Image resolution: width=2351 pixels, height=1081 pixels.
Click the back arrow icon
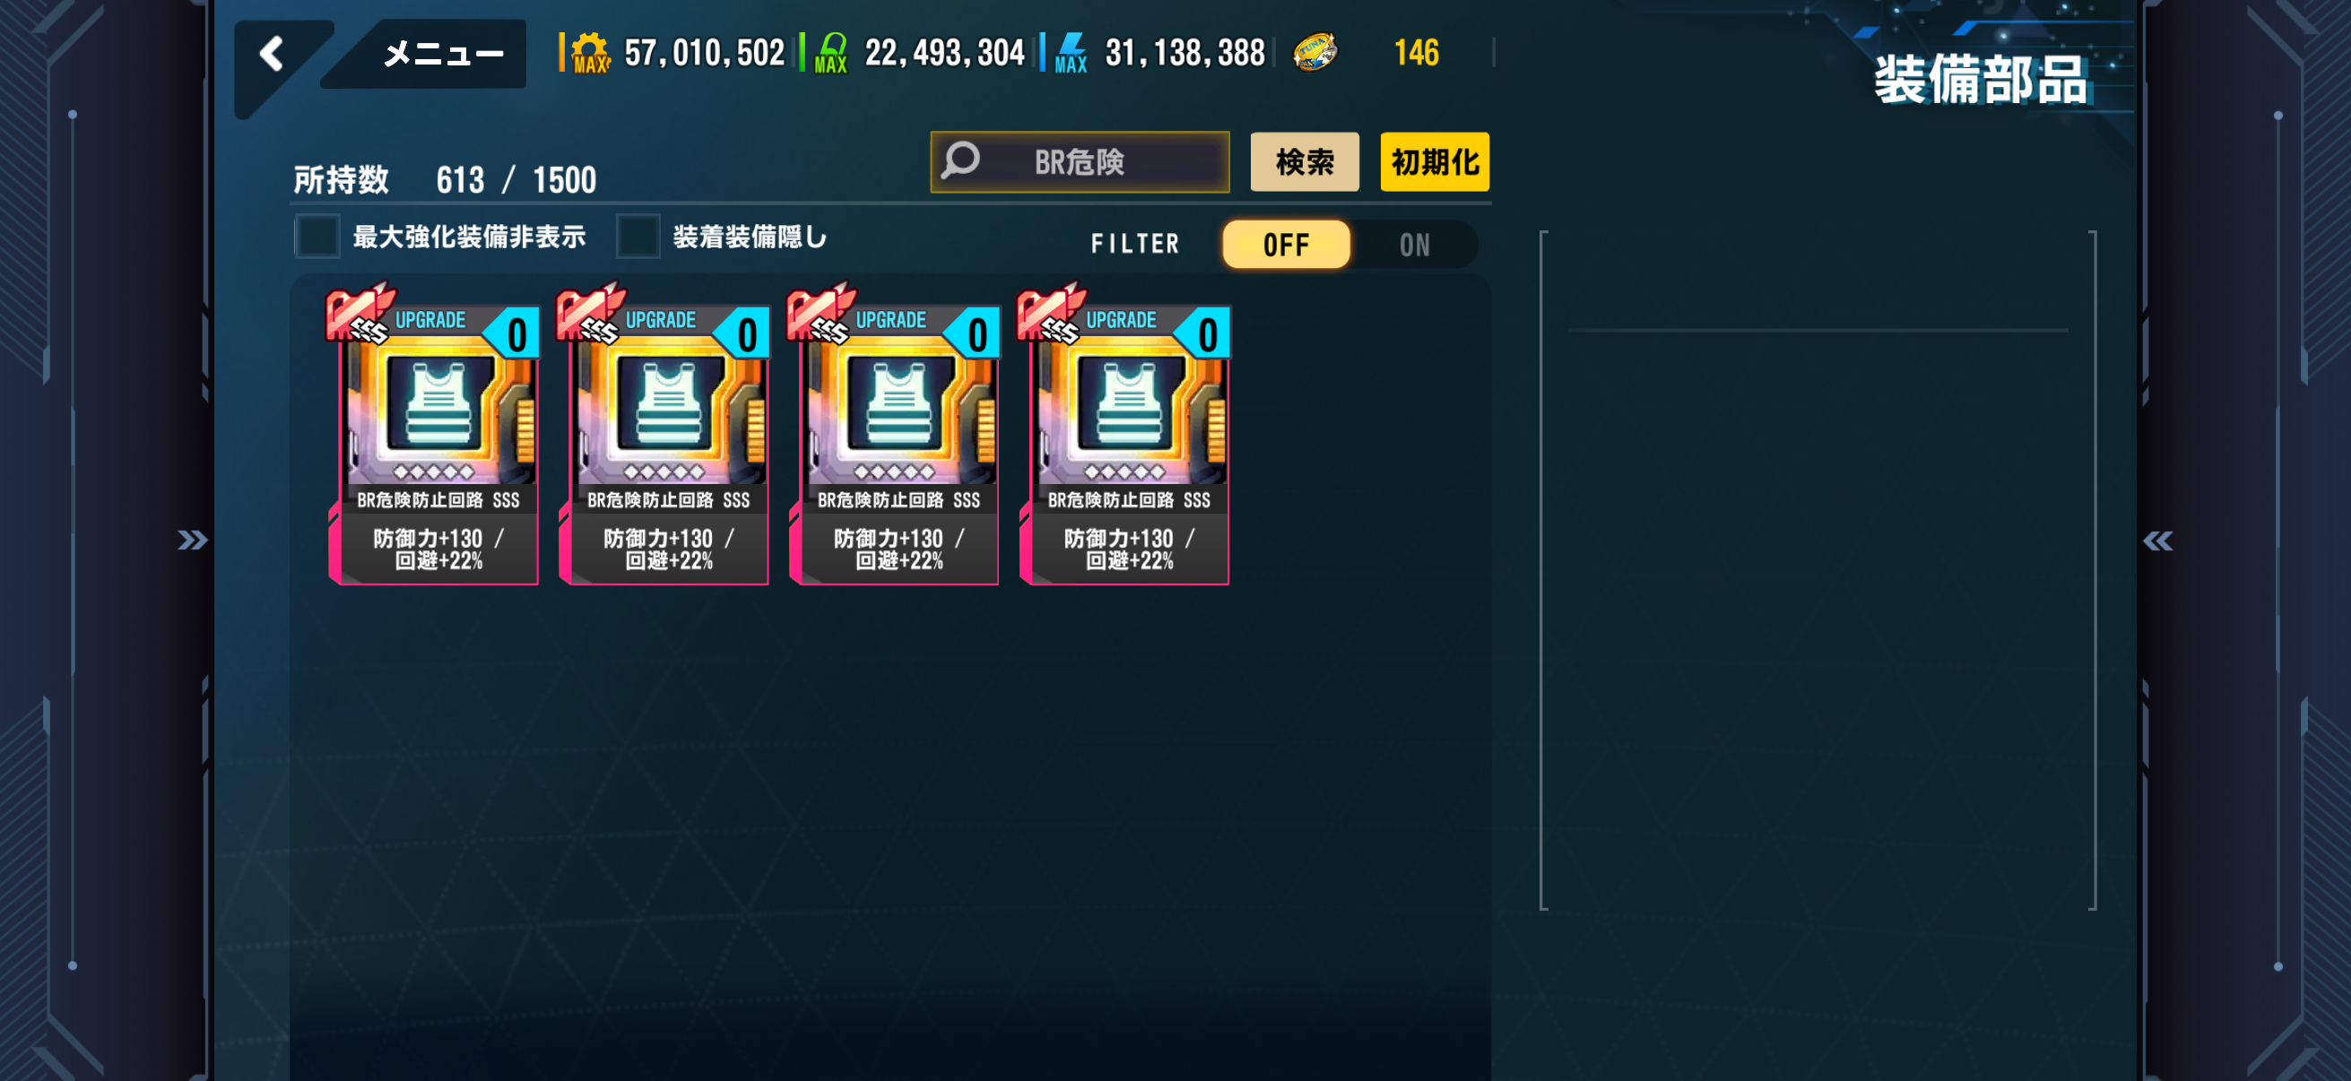point(271,54)
